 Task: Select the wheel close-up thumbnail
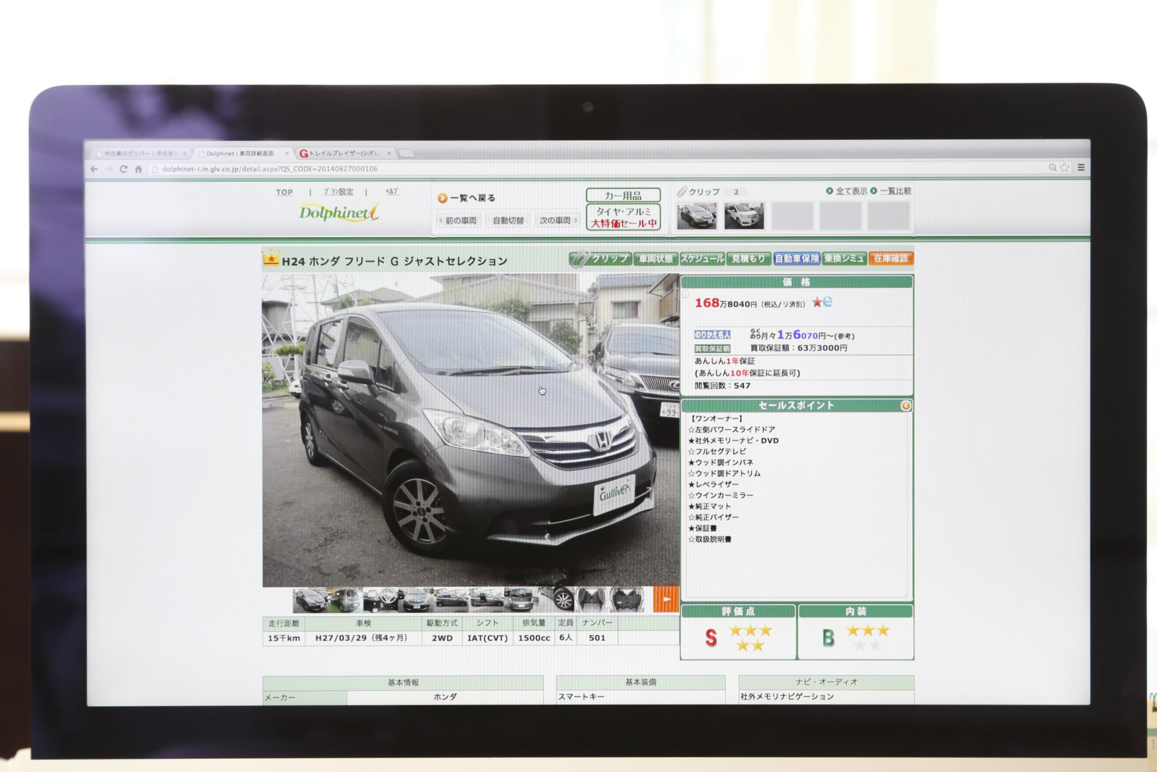tap(557, 599)
